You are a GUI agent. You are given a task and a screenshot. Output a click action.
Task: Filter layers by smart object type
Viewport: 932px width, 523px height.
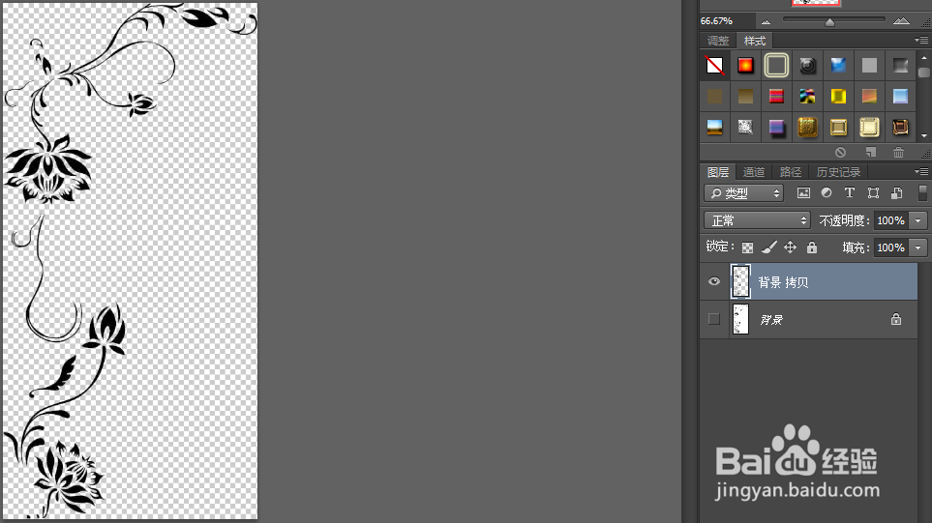click(897, 193)
